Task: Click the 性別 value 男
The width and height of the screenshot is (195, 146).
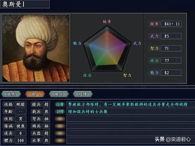Action: [x=20, y=119]
